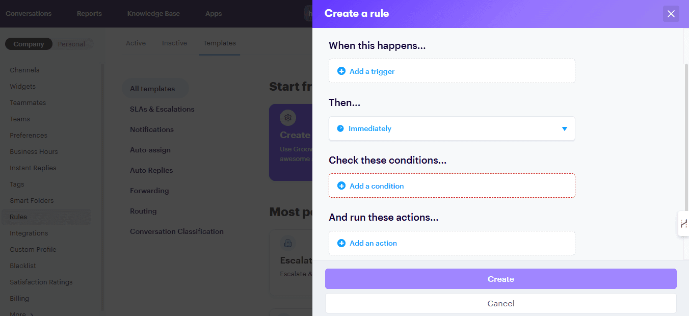This screenshot has width=689, height=316.
Task: Expand the Immediately timing dropdown
Action: point(452,128)
